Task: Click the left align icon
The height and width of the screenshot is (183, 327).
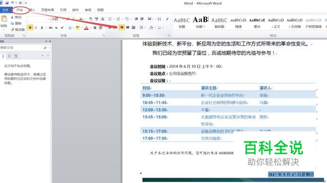Action: coord(110,27)
